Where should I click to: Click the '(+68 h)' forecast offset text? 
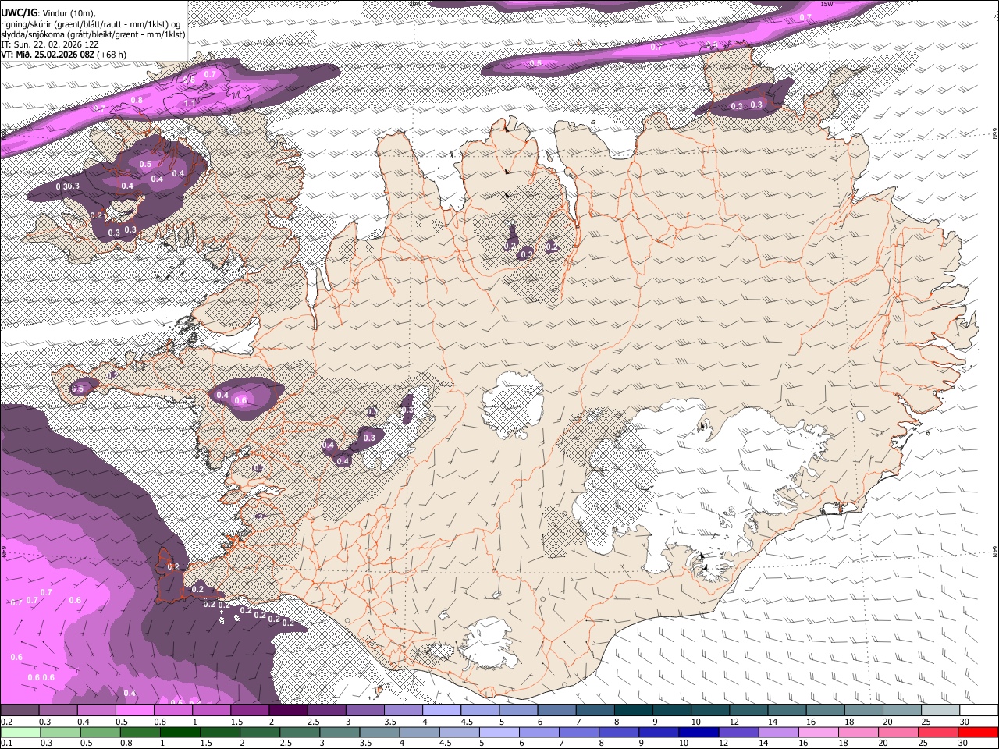pos(112,55)
